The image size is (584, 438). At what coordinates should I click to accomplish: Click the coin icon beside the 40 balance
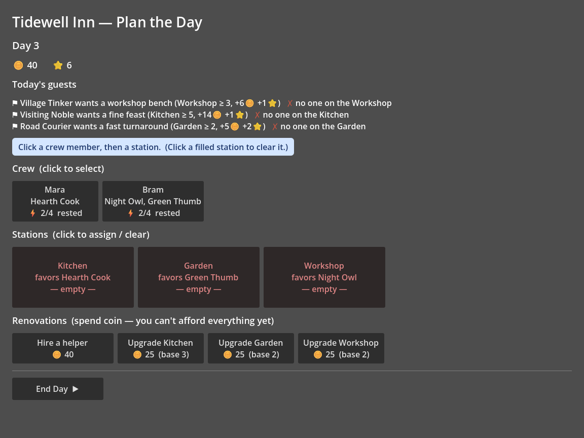point(18,65)
